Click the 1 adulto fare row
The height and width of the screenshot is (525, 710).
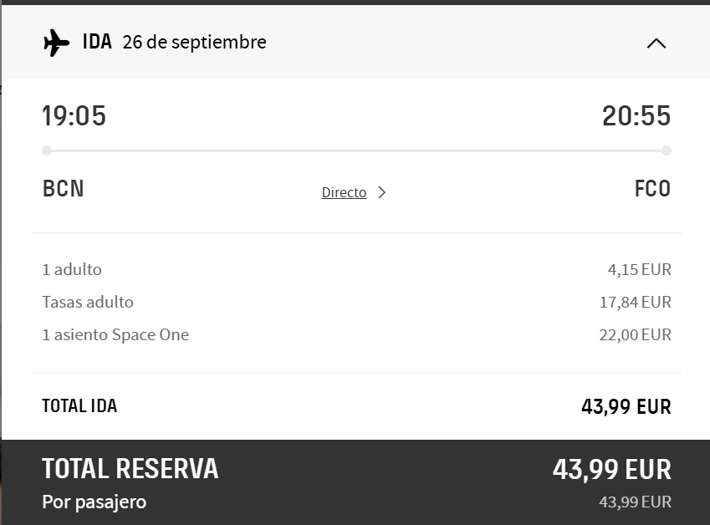click(356, 269)
